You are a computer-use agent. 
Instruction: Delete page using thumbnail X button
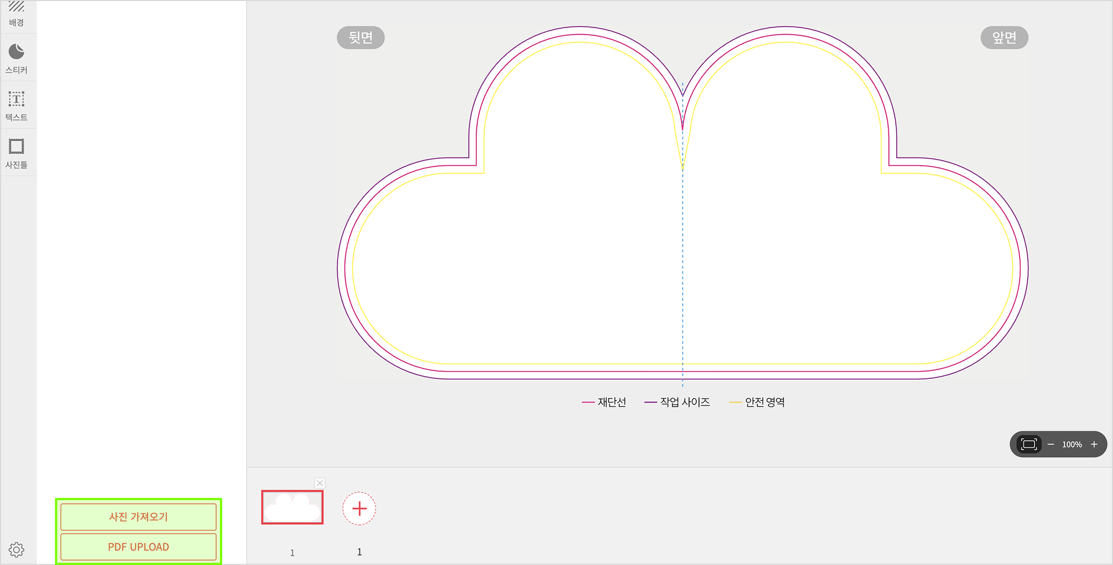point(320,483)
